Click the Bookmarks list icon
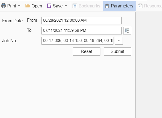 tap(75, 6)
